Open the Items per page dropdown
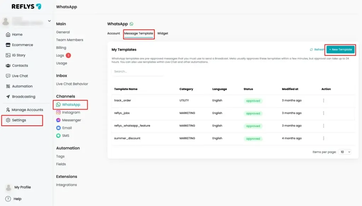The height and width of the screenshot is (206, 362). tap(345, 152)
